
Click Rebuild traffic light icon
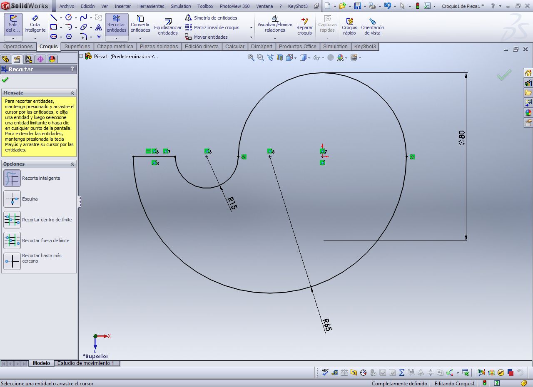point(417,6)
